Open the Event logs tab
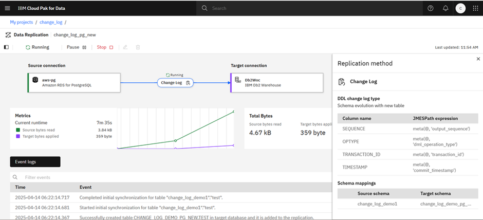 point(35,162)
